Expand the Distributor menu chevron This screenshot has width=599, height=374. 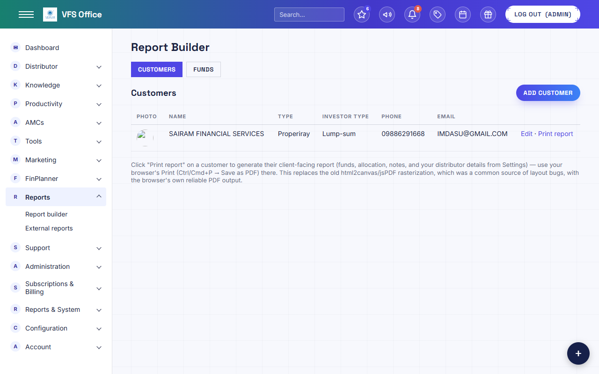click(99, 67)
